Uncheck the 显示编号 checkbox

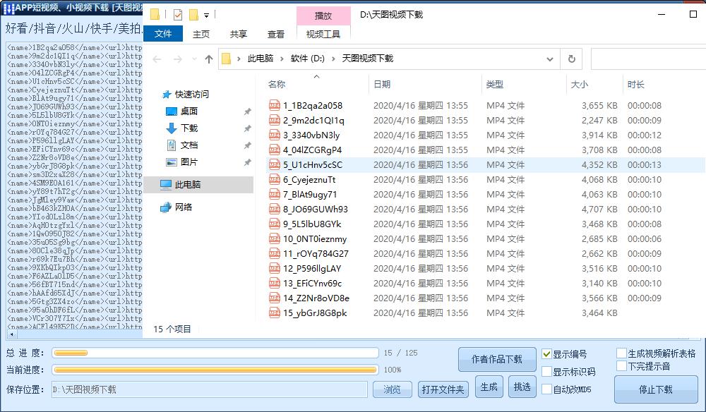(547, 354)
